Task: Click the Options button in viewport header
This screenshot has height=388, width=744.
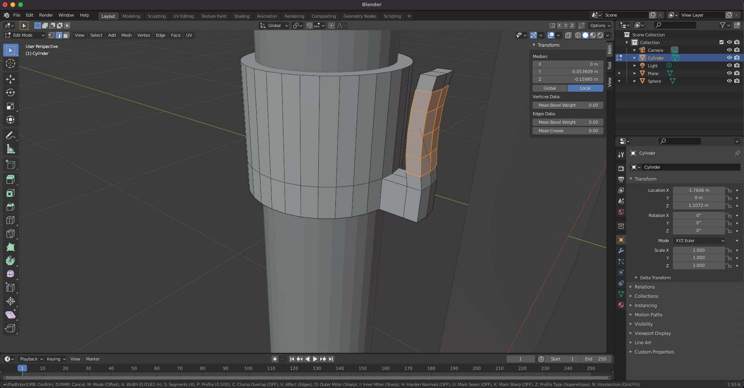Action: point(600,26)
